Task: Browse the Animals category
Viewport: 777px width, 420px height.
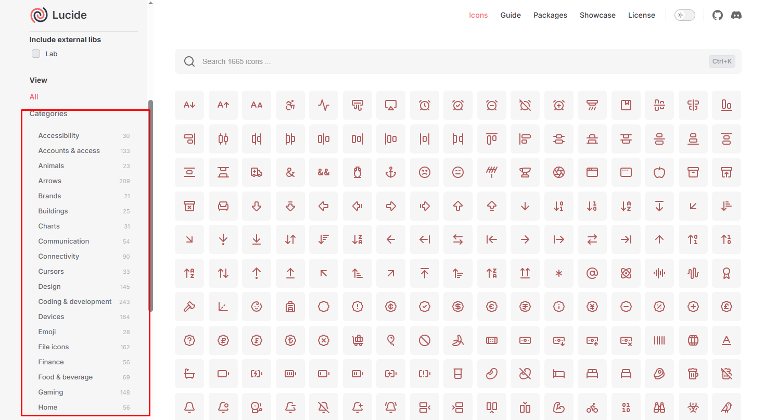Action: pyautogui.click(x=51, y=166)
